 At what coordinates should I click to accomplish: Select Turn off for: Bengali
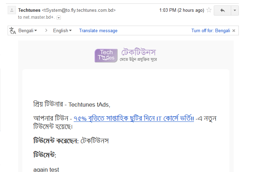[211, 30]
